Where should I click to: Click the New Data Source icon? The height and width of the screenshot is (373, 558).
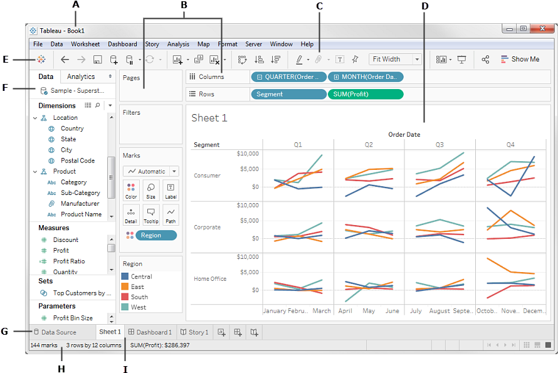[x=113, y=60]
